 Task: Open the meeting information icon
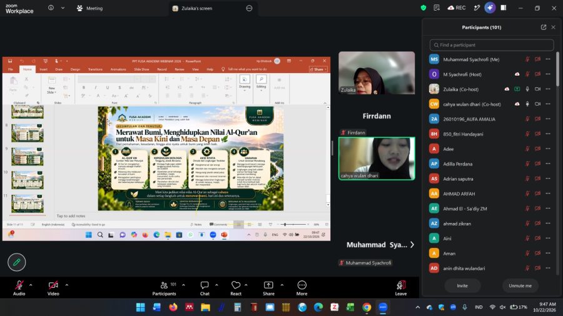(51, 8)
